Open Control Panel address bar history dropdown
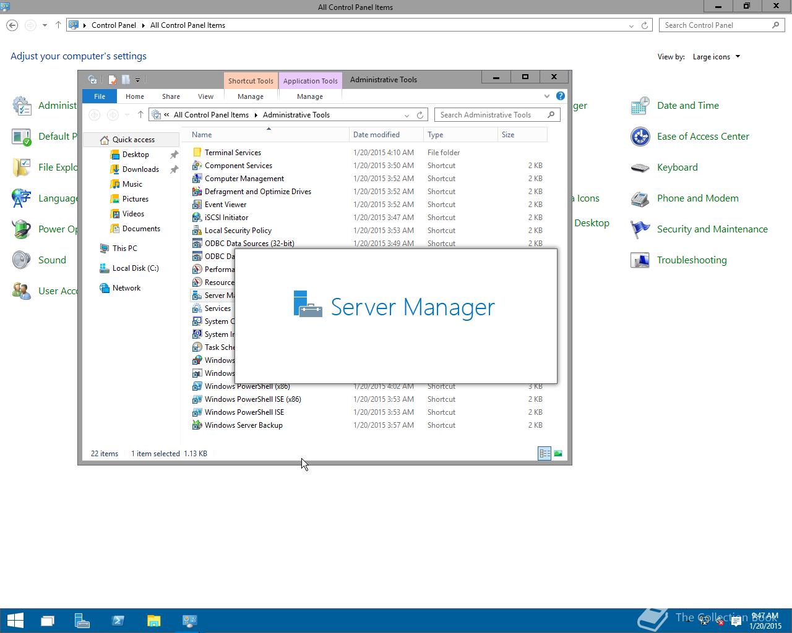This screenshot has height=633, width=792. pyautogui.click(x=631, y=25)
